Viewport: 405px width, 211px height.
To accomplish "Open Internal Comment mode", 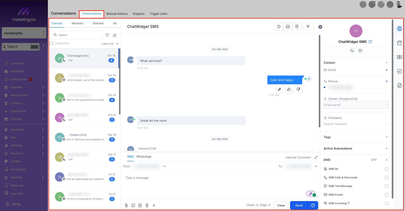I will 298,158.
